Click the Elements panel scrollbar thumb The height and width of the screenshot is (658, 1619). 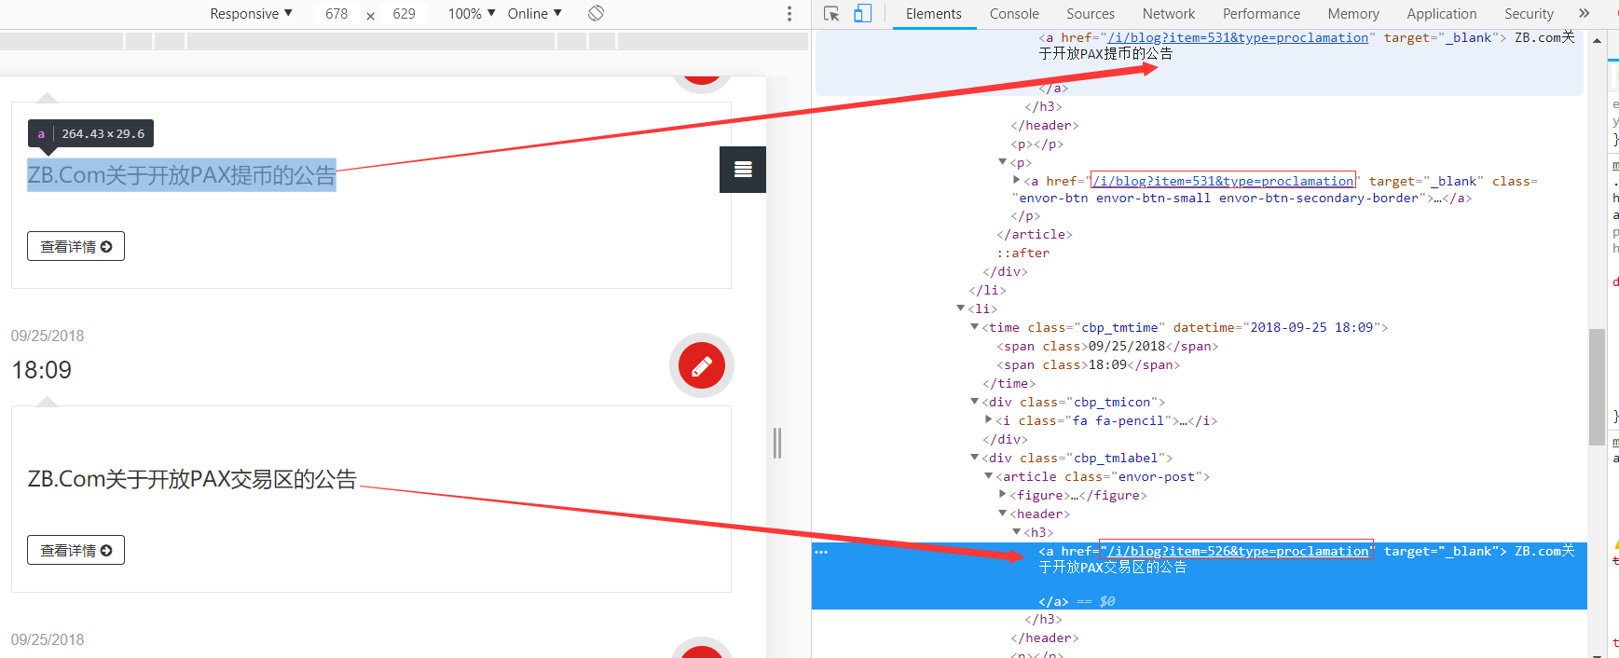pos(1597,387)
